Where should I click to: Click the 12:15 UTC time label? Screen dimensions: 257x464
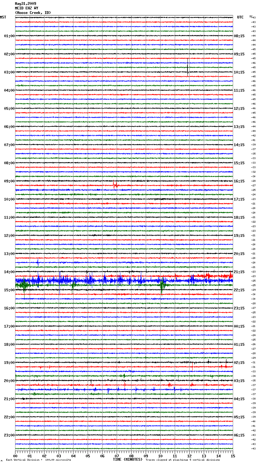tap(239, 109)
